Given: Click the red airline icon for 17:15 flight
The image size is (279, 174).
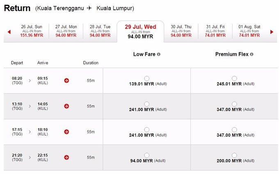Looking at the screenshot, I should pos(66,132).
